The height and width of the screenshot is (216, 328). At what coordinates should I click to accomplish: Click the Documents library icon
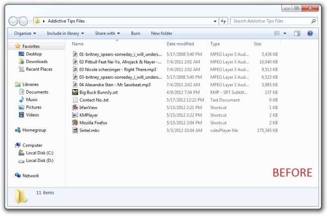(21, 92)
